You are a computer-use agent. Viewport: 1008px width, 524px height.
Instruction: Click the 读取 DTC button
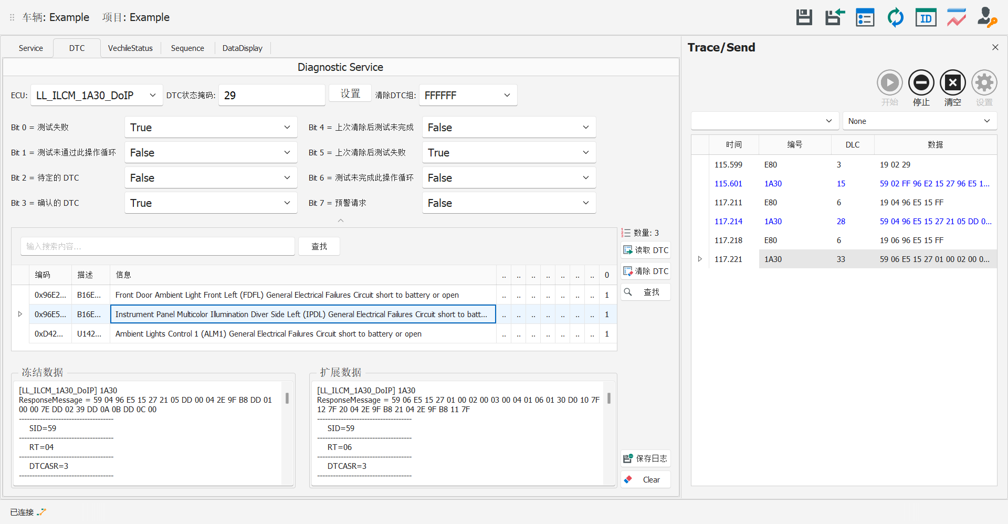[x=646, y=250]
